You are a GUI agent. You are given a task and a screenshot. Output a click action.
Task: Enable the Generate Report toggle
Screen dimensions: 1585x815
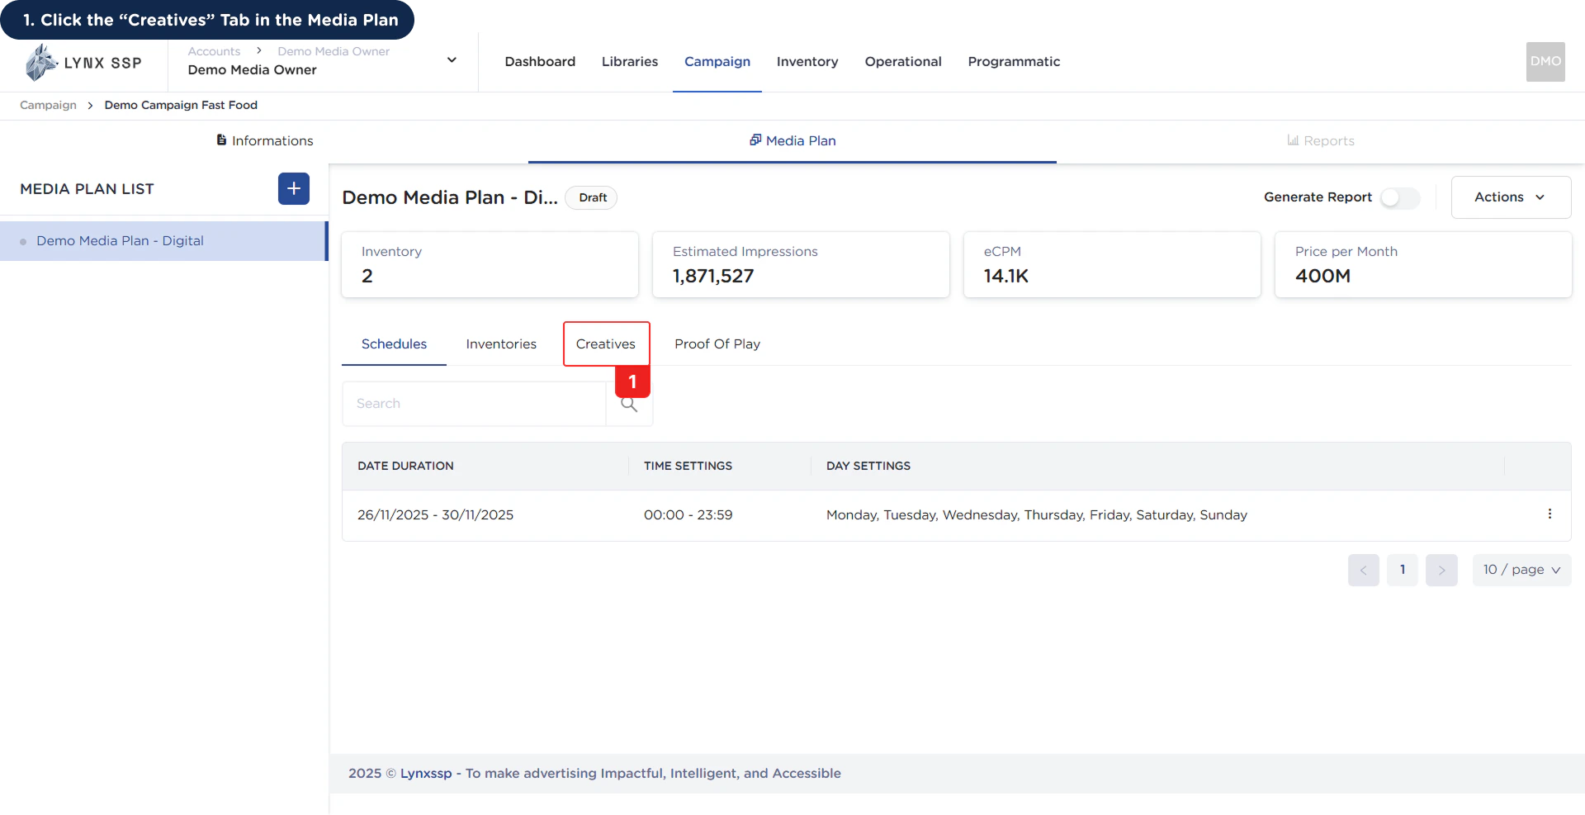[1400, 197]
